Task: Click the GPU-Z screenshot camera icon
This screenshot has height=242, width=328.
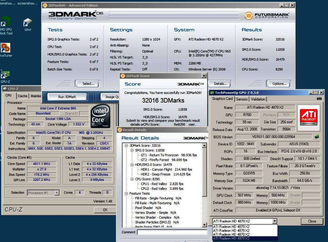Action: pyautogui.click(x=319, y=98)
